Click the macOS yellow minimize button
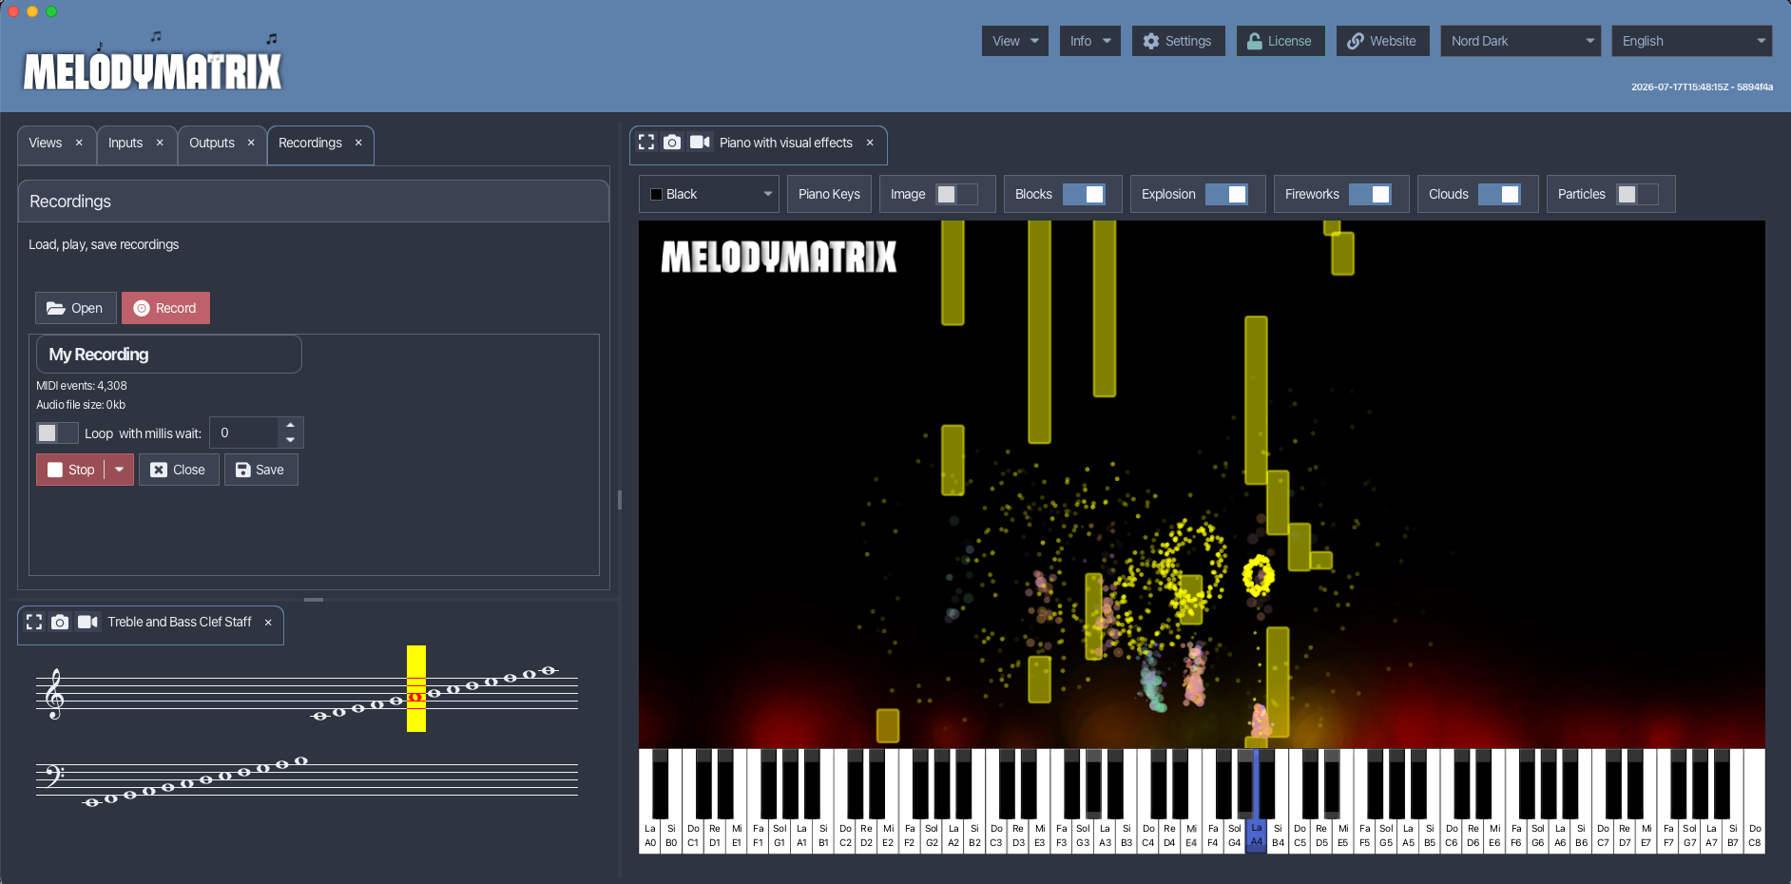 click(32, 11)
